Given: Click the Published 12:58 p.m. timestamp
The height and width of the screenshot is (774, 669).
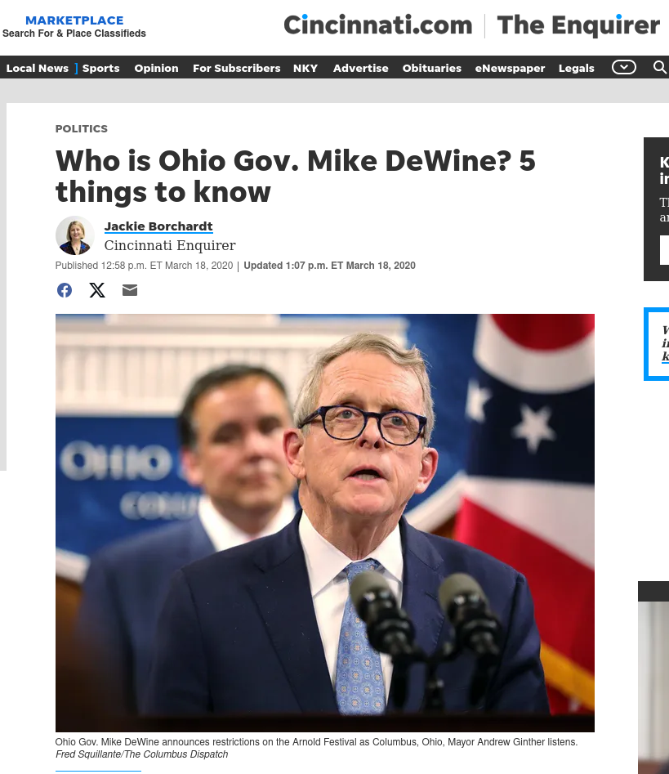Looking at the screenshot, I should point(144,266).
